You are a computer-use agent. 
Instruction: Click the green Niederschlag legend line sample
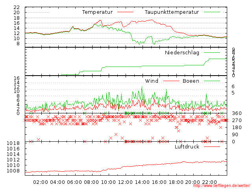point(212,52)
